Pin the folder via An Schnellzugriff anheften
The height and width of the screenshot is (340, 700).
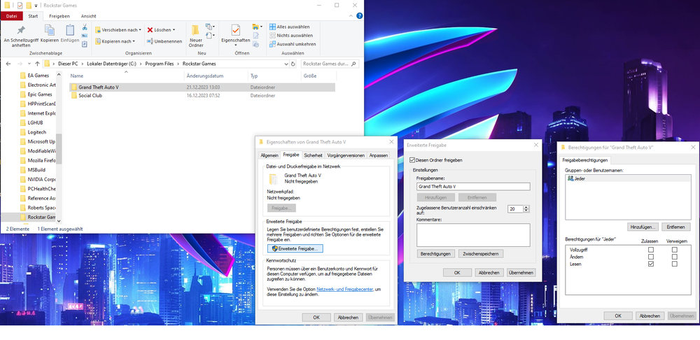click(21, 36)
